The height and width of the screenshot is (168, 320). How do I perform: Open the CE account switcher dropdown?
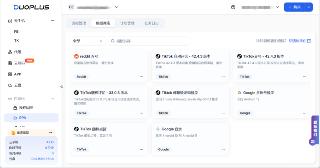(x=93, y=7)
